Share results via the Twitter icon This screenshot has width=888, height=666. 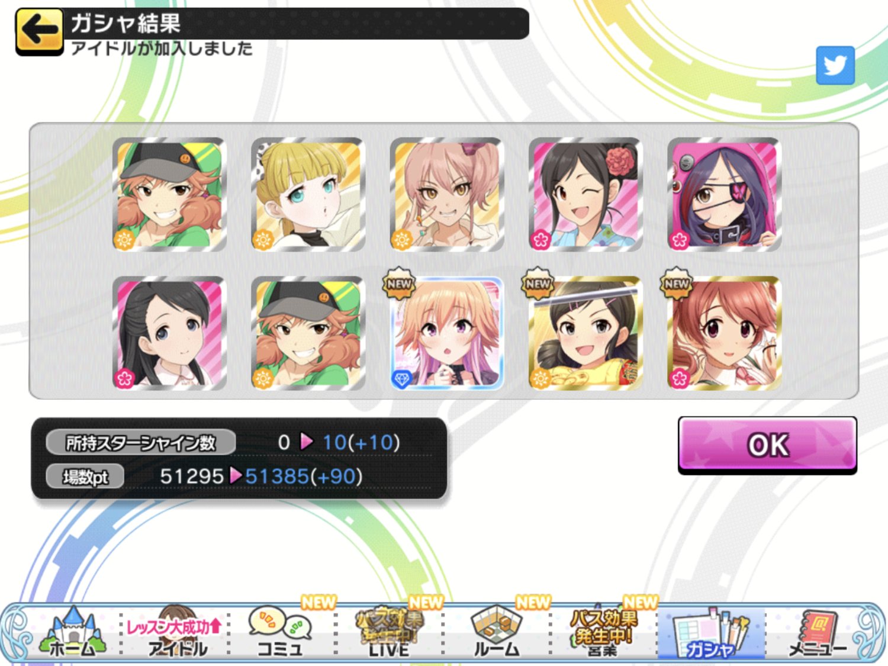point(835,65)
